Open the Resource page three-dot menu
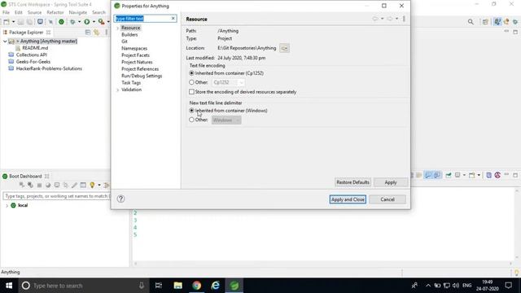The height and width of the screenshot is (293, 521). (404, 19)
